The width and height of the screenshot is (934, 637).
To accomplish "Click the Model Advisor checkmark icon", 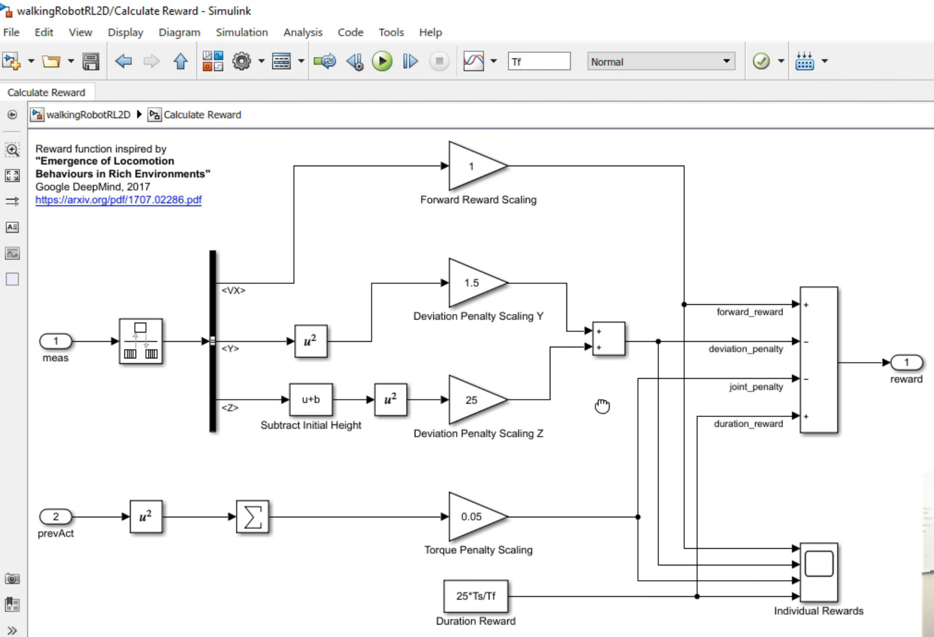I will 761,61.
